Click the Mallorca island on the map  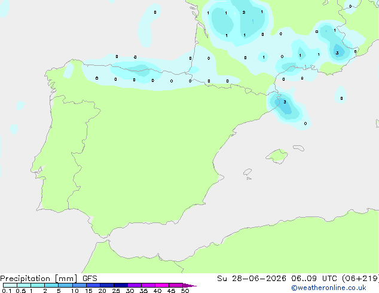[x=277, y=156]
